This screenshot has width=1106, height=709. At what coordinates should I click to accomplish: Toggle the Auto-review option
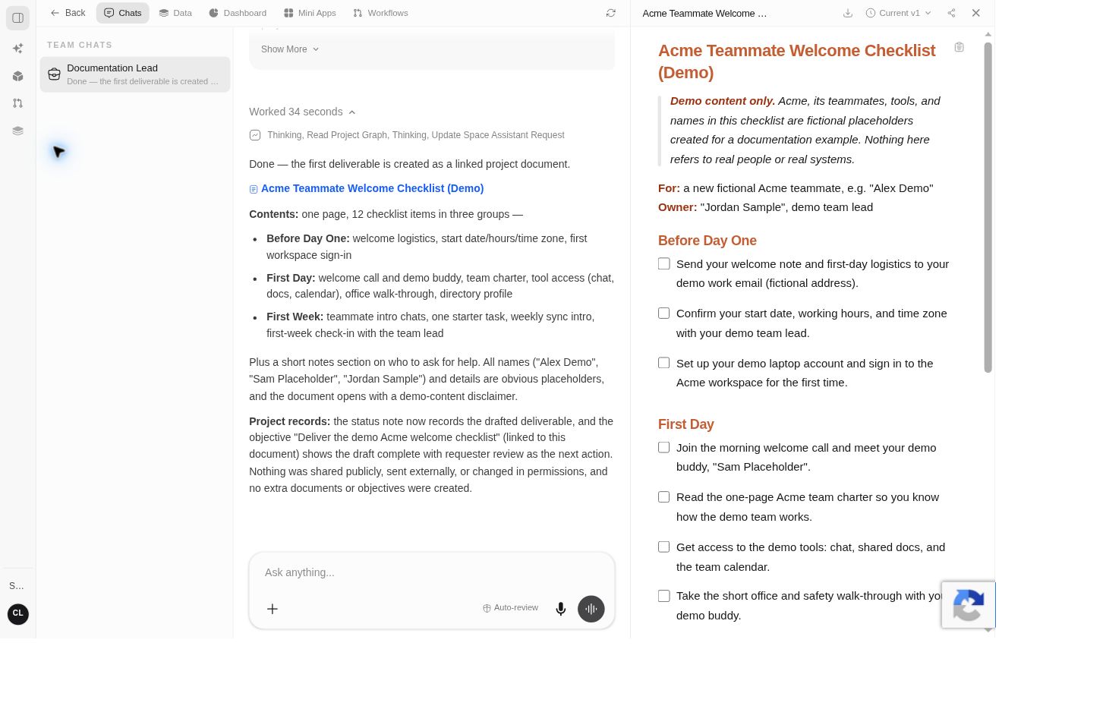pyautogui.click(x=510, y=608)
